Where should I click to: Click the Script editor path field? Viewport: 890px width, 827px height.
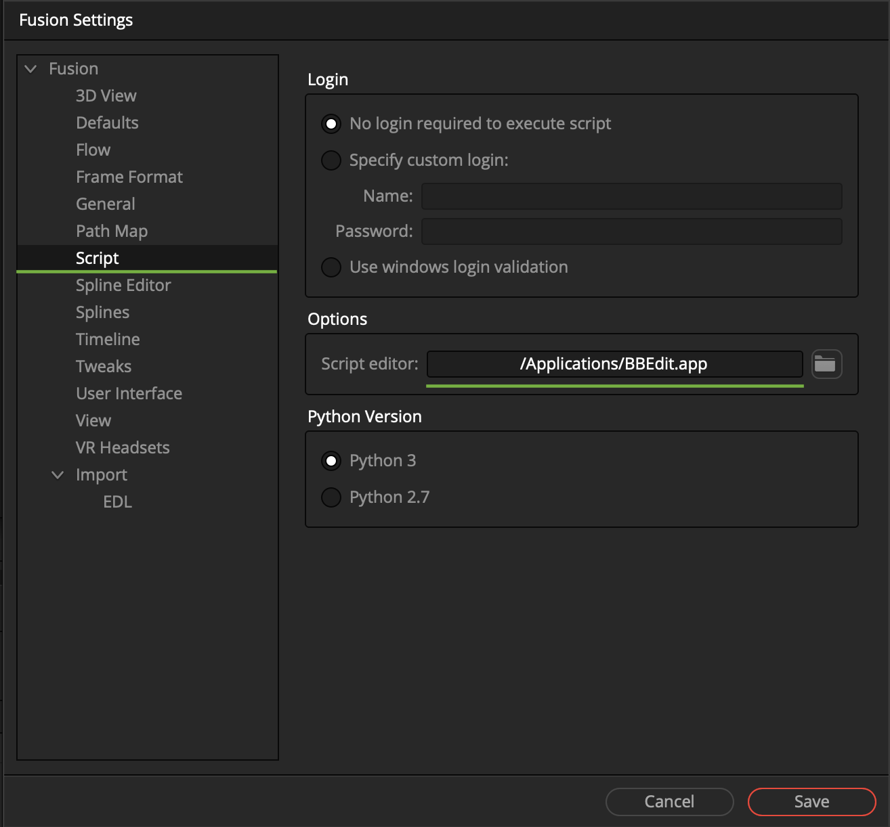coord(615,364)
